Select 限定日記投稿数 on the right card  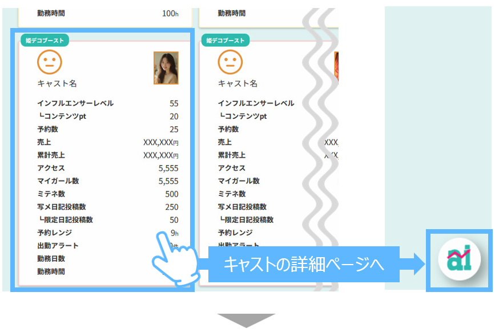[249, 220]
